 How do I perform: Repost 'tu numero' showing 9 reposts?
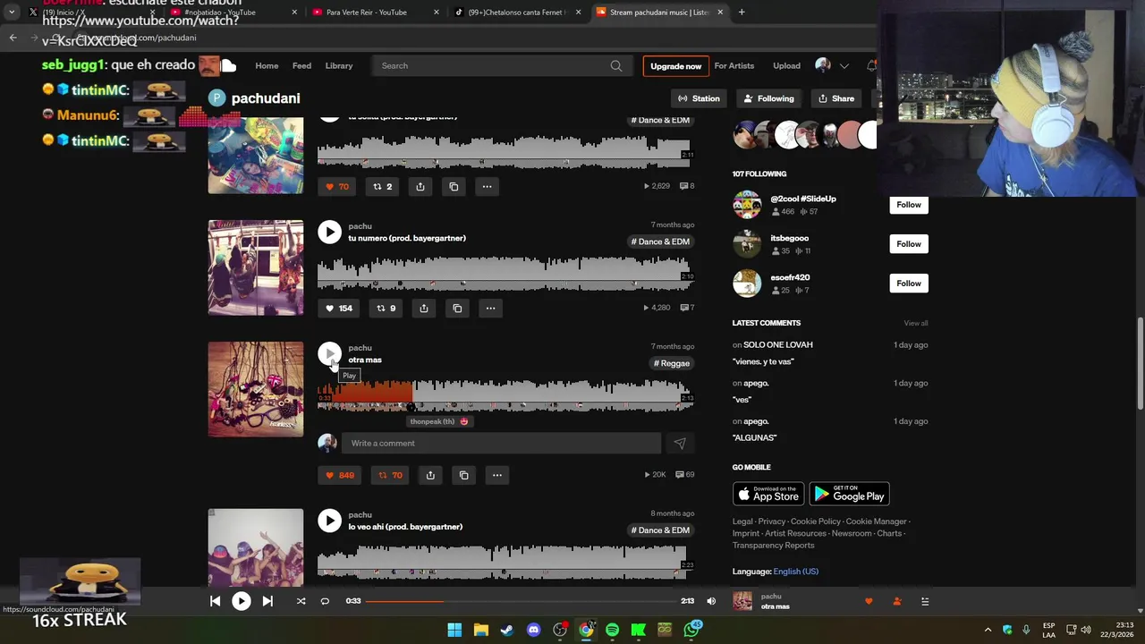pos(386,308)
